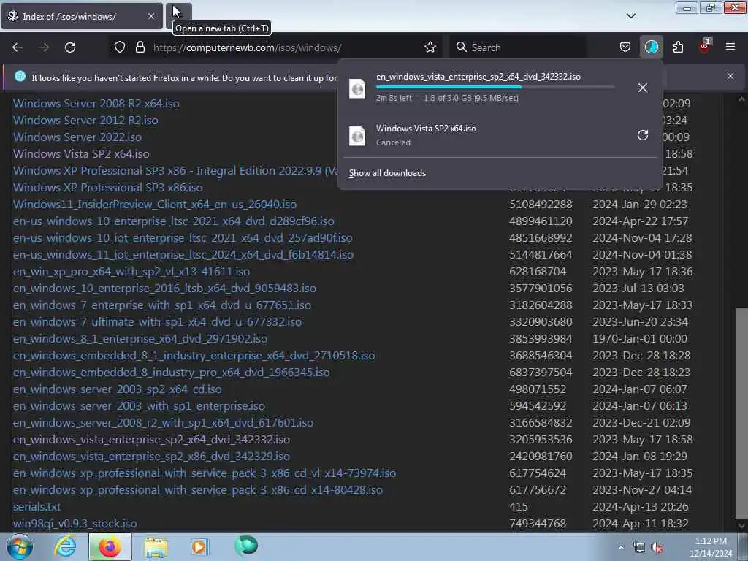Click the network tray icon

point(638,548)
